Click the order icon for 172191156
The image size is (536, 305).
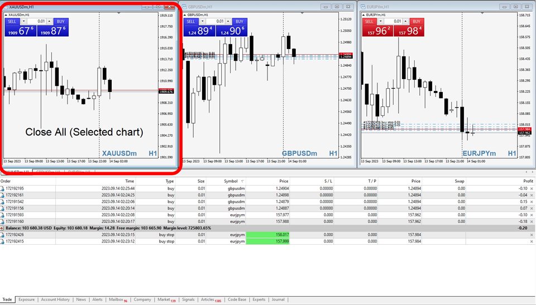click(x=2, y=208)
